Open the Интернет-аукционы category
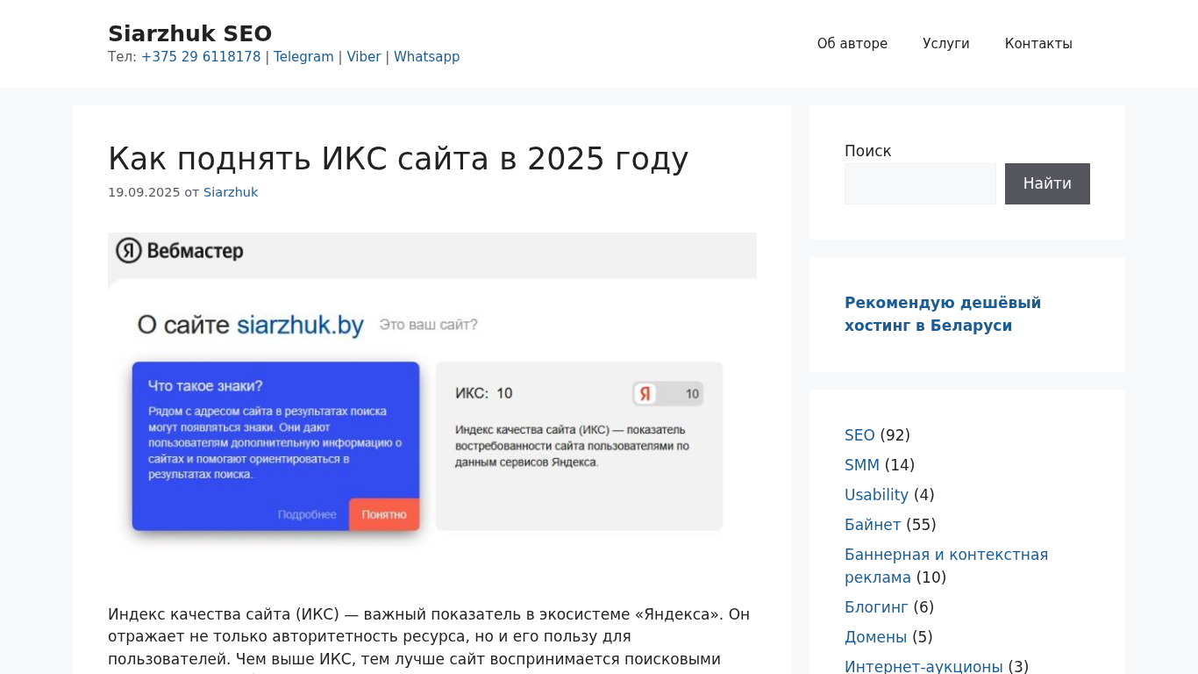Screen dimensions: 1198x674 click(923, 667)
